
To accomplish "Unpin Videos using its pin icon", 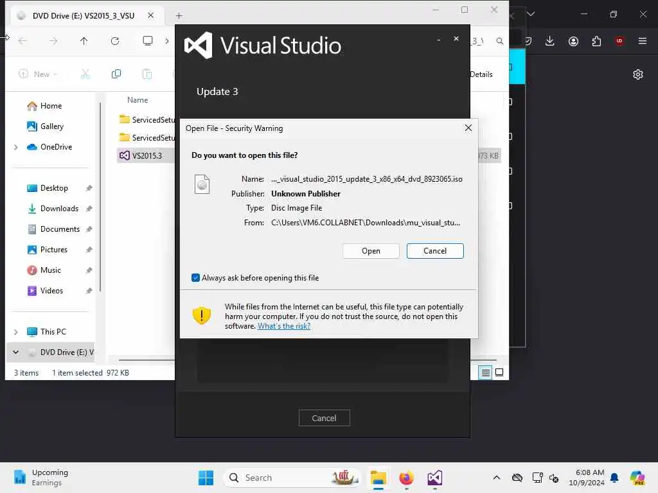I will pos(89,291).
